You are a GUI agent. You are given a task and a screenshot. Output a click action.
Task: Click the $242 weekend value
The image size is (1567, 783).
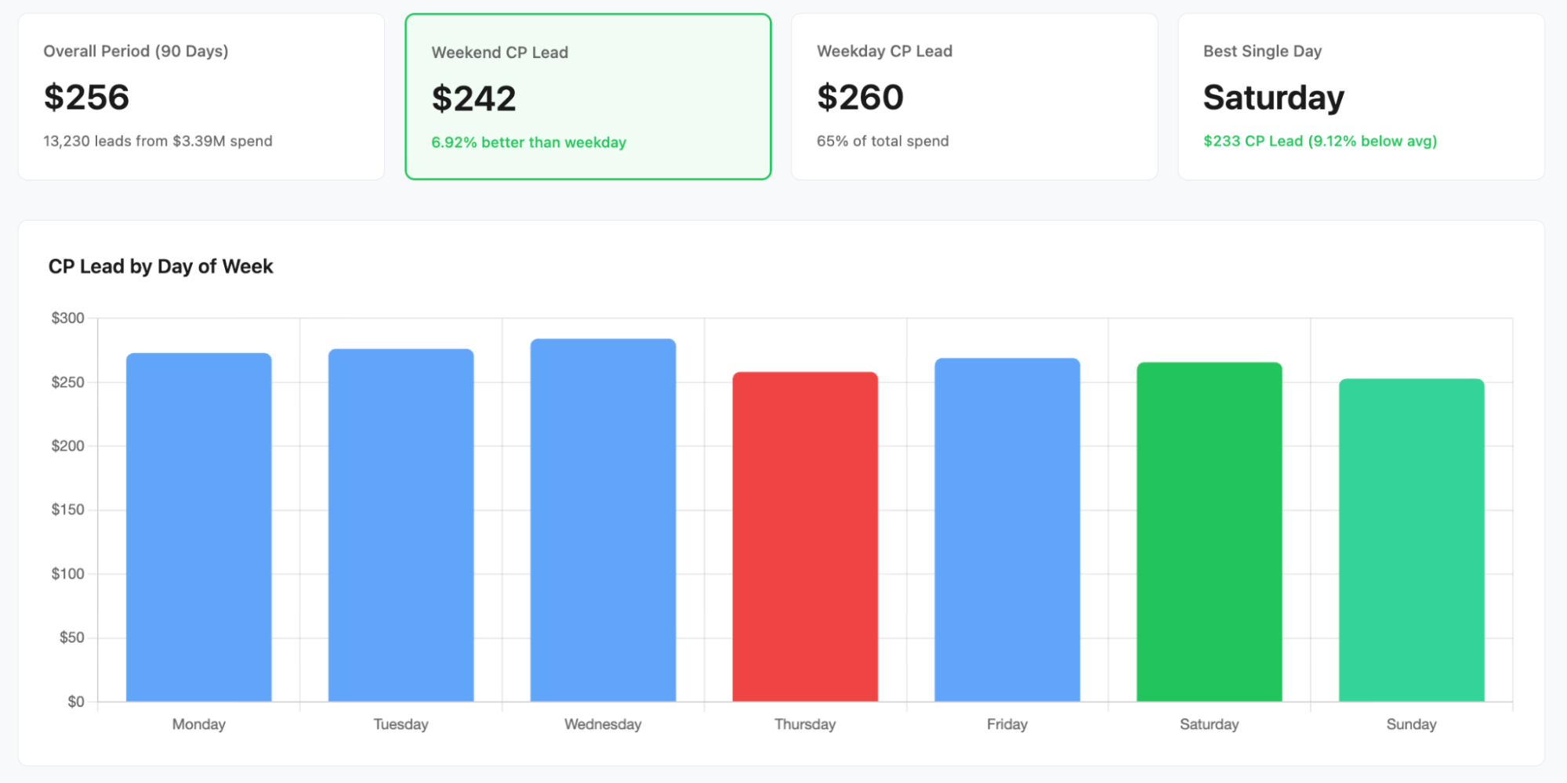473,99
